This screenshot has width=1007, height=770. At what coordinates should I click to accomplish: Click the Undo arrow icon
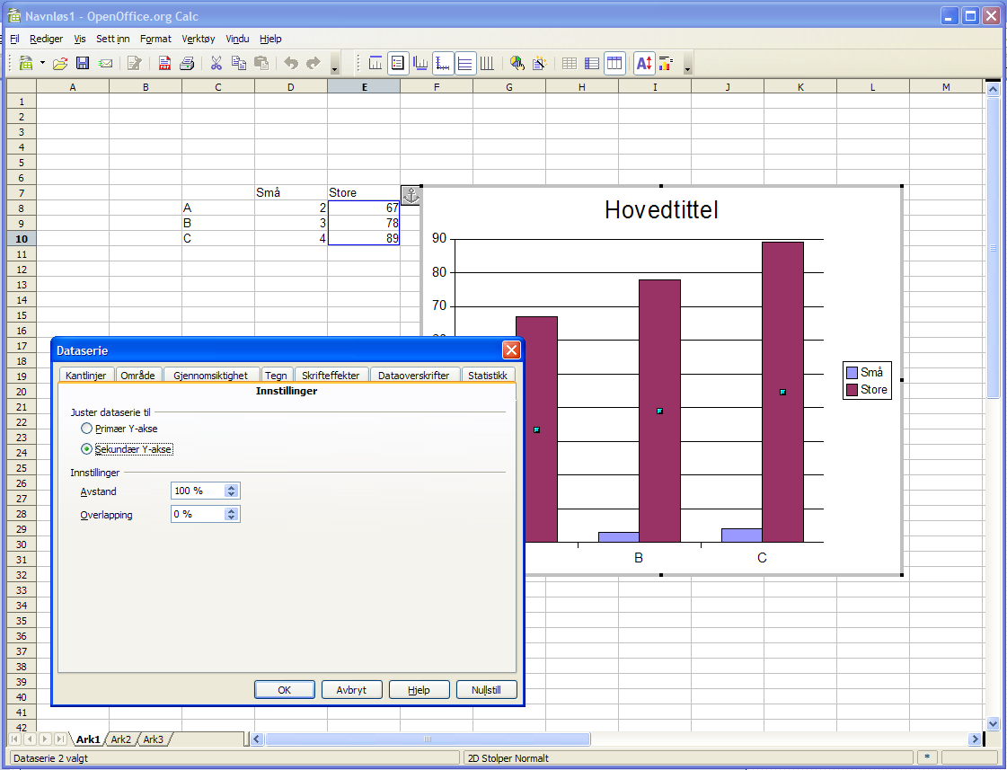pos(291,63)
